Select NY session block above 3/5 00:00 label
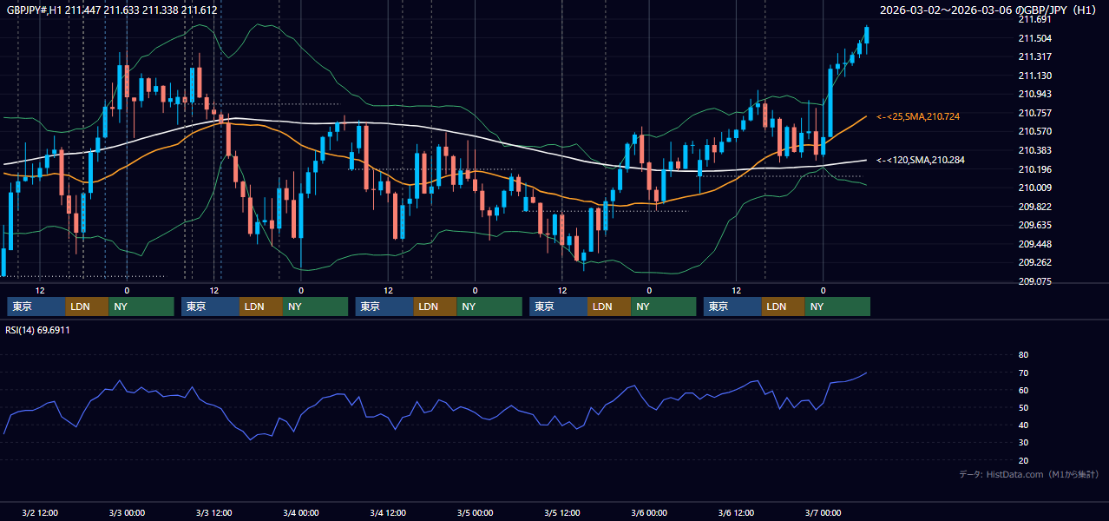Image resolution: width=1109 pixels, height=521 pixels. pyautogui.click(x=489, y=307)
